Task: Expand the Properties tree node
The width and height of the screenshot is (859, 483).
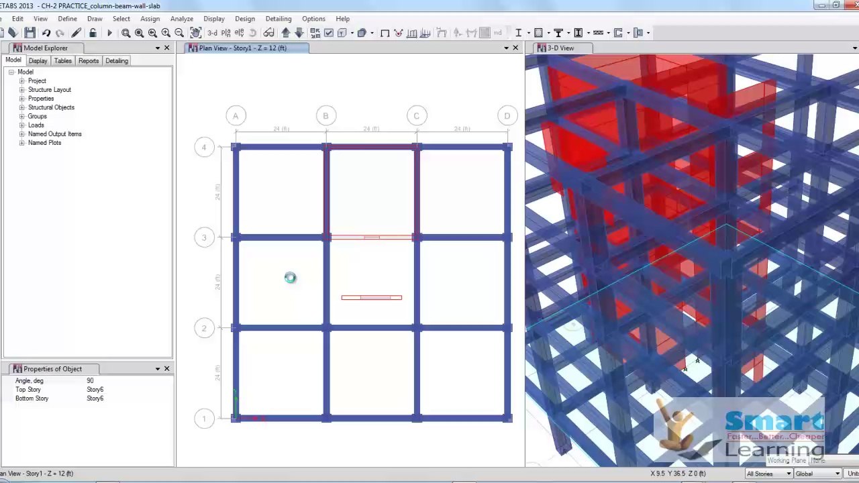Action: tap(21, 99)
